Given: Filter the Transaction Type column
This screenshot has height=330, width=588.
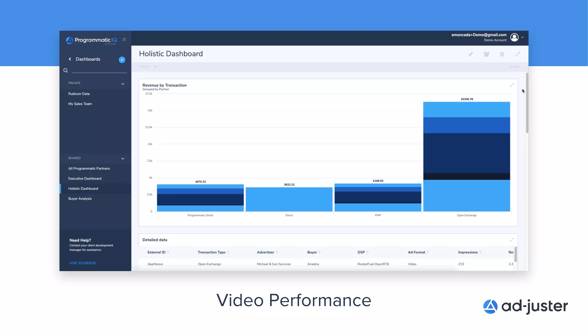Looking at the screenshot, I should point(228,252).
